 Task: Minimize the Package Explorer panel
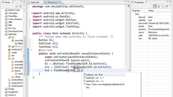pos(21,2)
